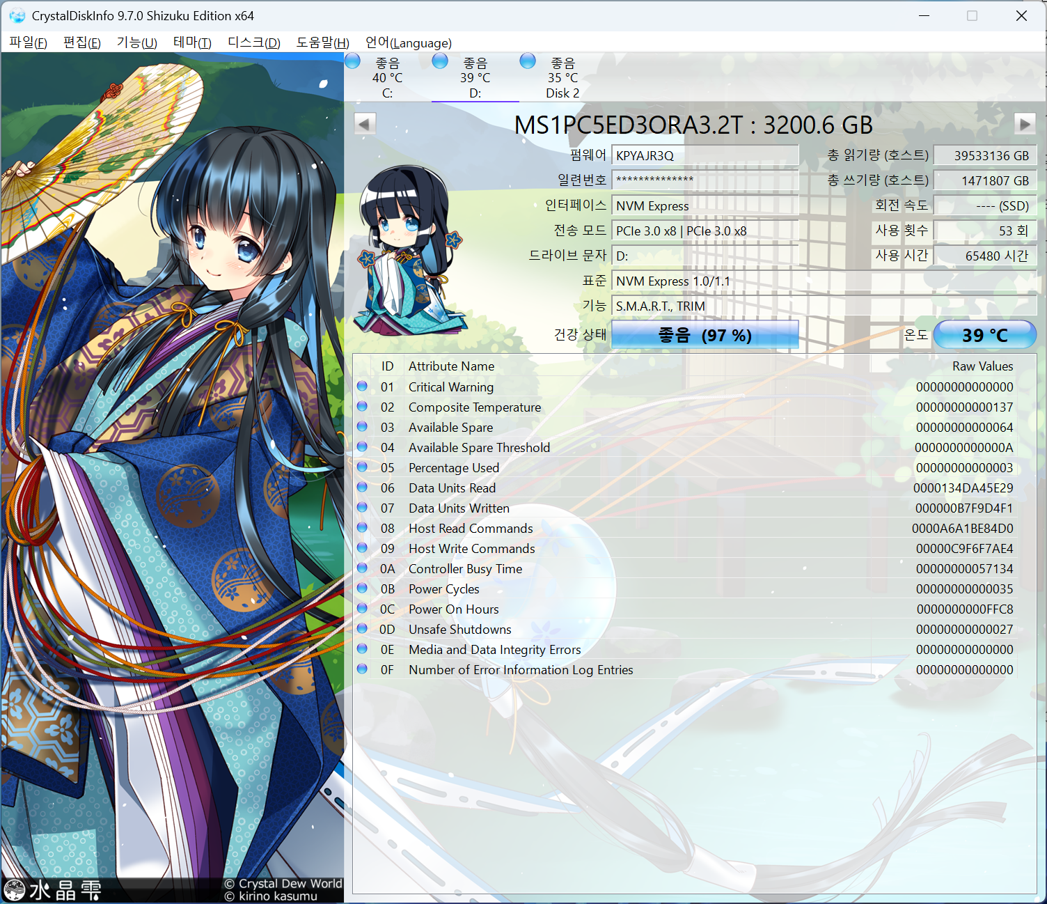Select raw value 000000B7F9D4F1
Screen dimensions: 1047x904
tap(964, 508)
